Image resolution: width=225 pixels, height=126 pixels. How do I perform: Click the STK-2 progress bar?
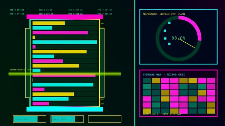pyautogui.click(x=67, y=119)
